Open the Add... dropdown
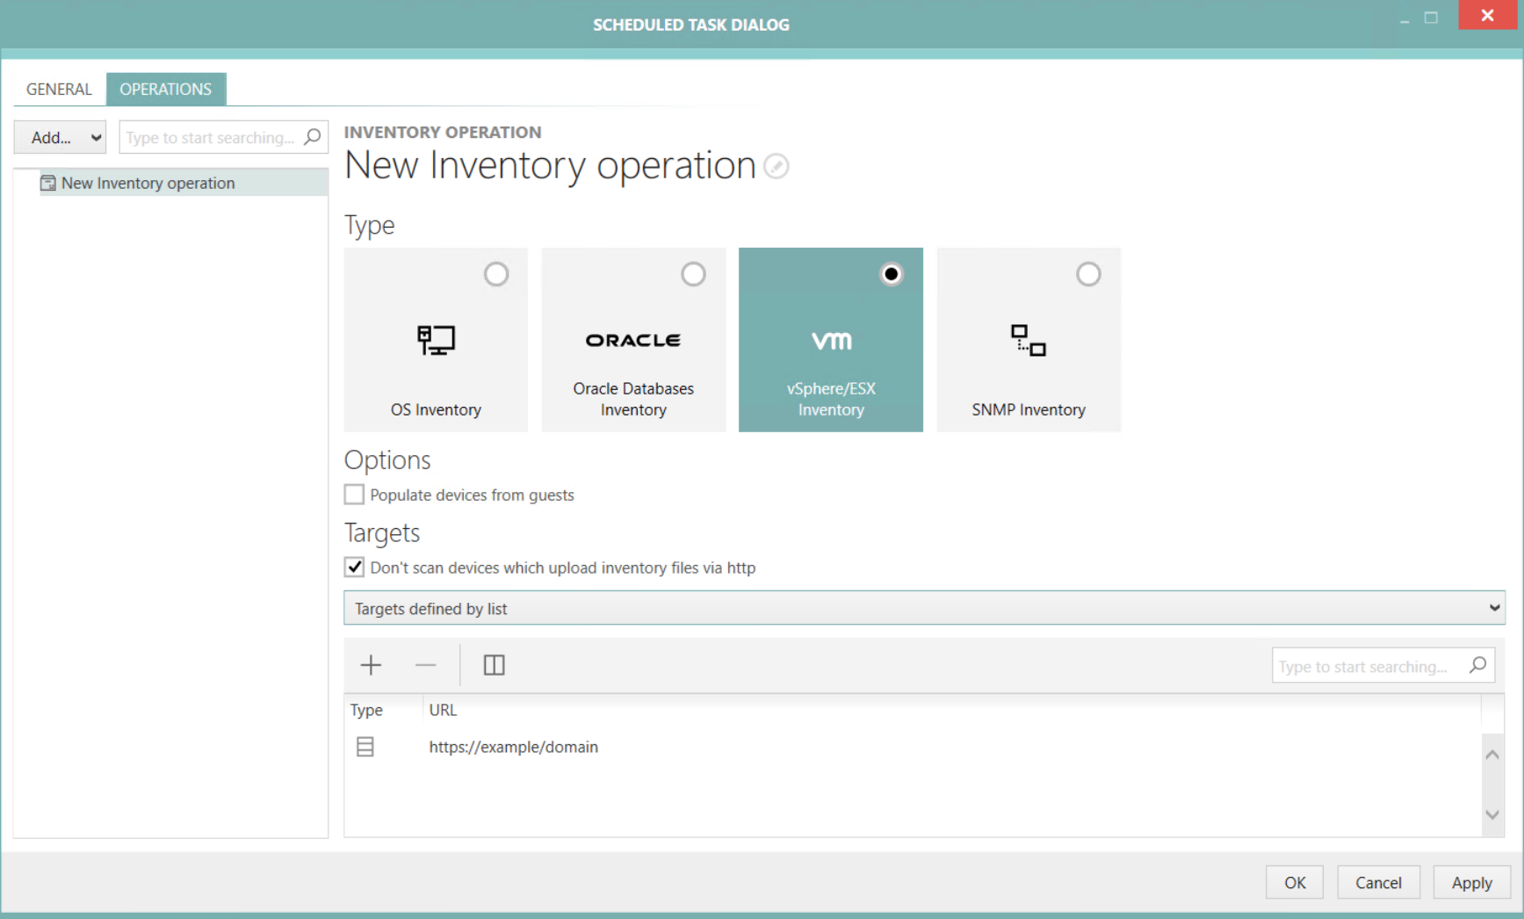1524x919 pixels. [x=59, y=137]
